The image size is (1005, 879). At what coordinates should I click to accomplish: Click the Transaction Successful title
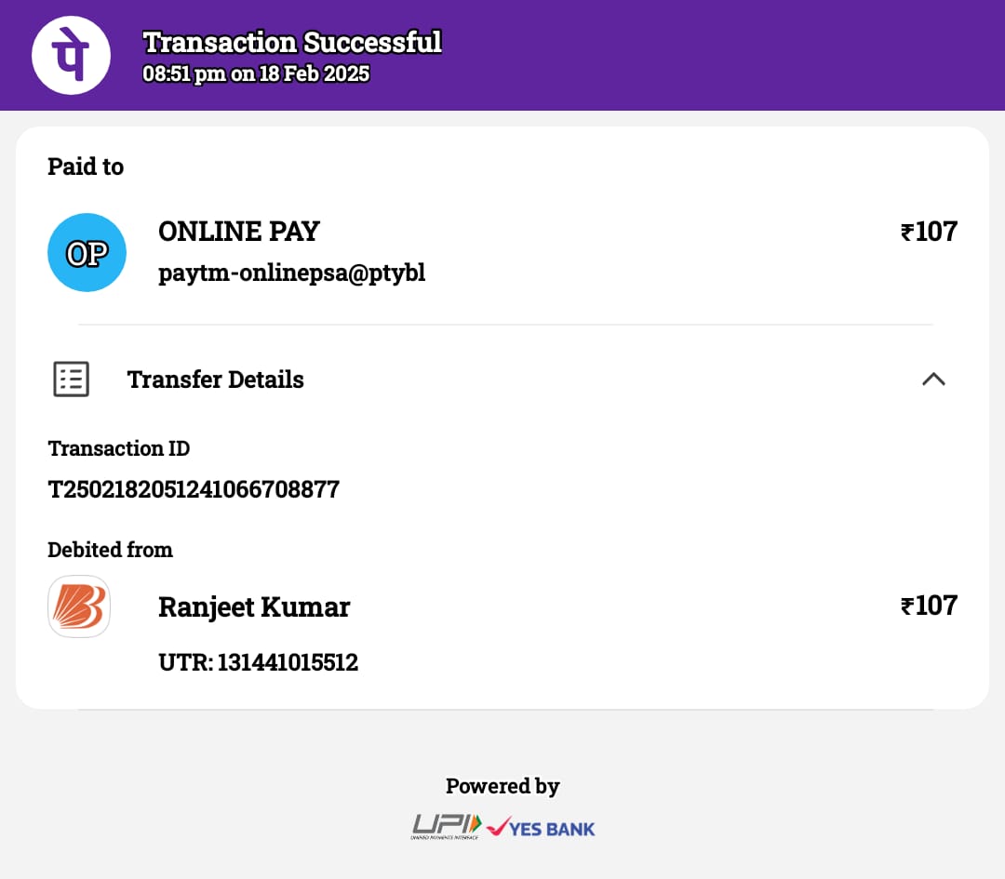point(292,43)
